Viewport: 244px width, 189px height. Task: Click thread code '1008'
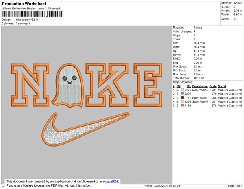[213, 98]
